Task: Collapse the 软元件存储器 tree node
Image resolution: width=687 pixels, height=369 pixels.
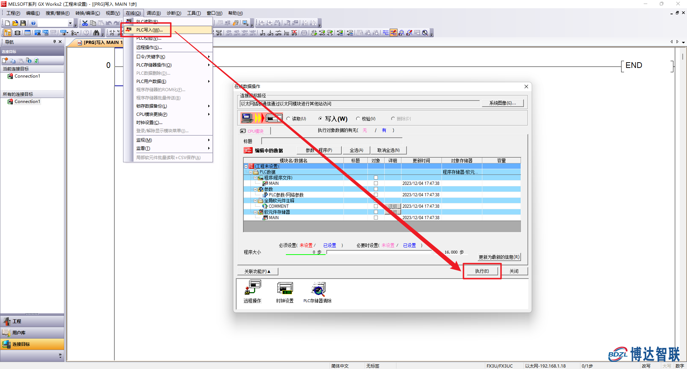Action: 255,212
